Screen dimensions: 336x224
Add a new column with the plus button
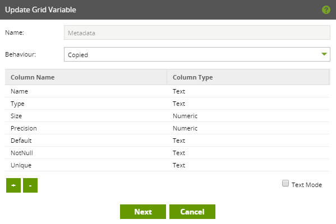[13, 185]
